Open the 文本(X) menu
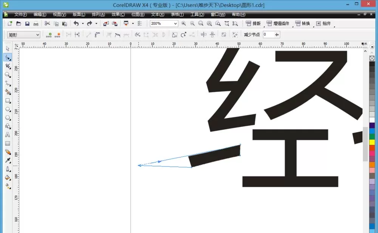The height and width of the screenshot is (233, 378). click(158, 14)
